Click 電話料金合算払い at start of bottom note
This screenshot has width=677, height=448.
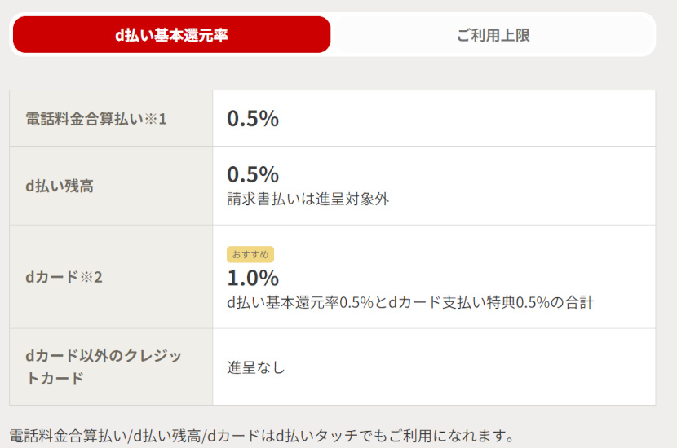tap(69, 437)
